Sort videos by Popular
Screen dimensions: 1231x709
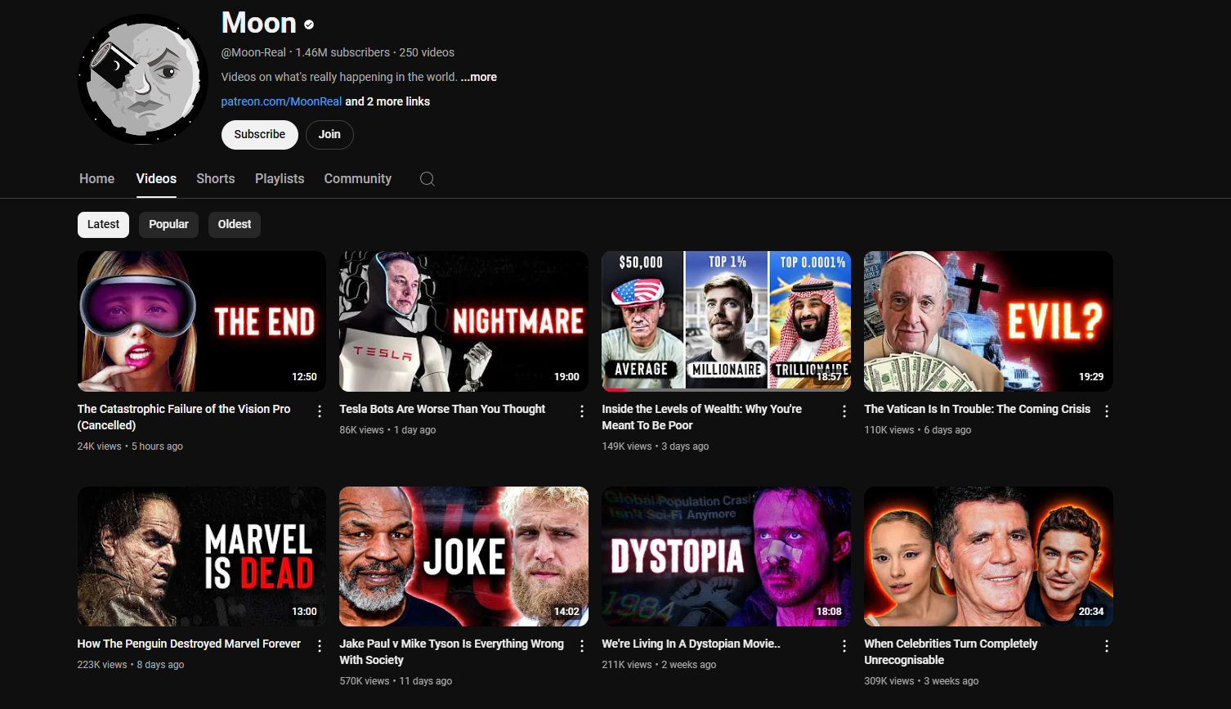click(x=168, y=225)
